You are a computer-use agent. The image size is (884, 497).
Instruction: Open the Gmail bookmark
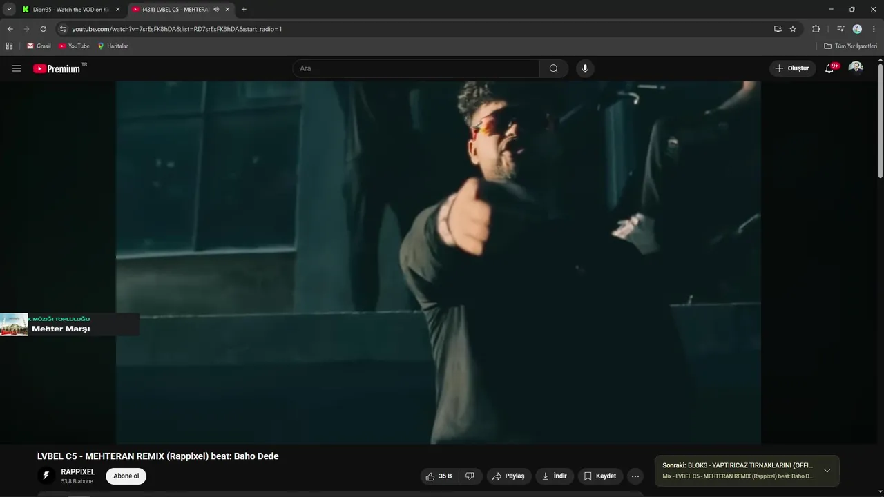coord(39,46)
